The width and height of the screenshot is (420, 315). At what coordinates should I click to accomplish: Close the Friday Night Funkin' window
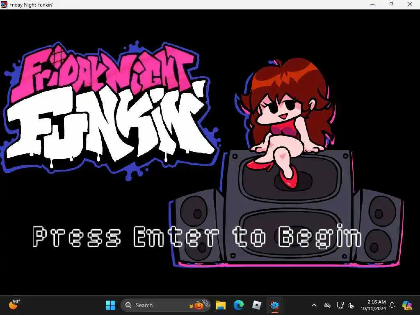410,4
